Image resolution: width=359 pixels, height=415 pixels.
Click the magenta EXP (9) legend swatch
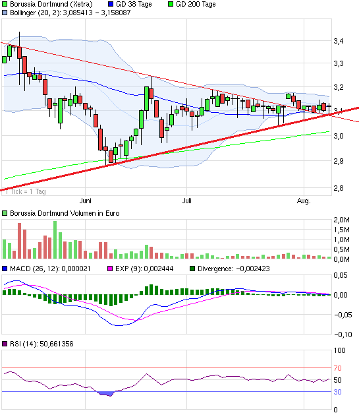pos(110,269)
